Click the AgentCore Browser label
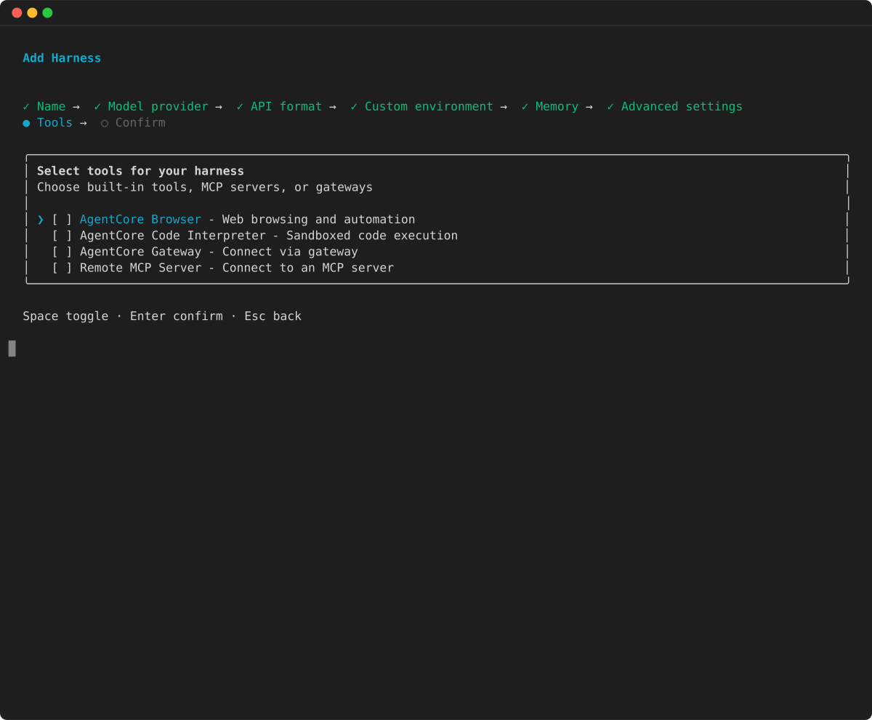The image size is (872, 720). pos(140,220)
